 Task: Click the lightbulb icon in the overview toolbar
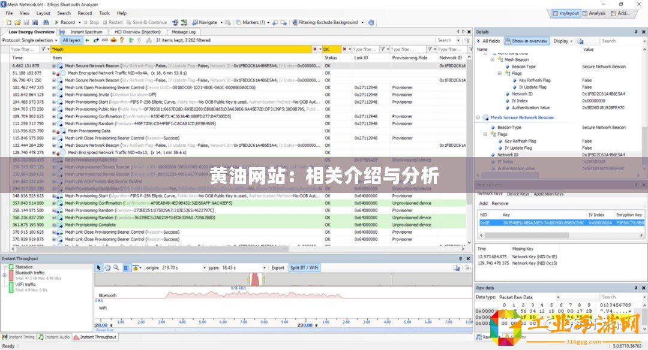coord(121,40)
